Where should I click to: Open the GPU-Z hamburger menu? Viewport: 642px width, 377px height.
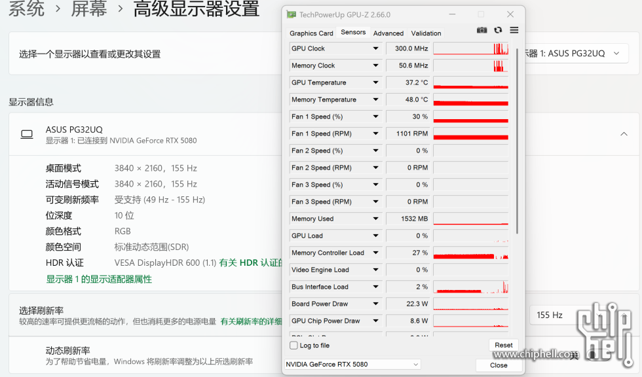click(x=514, y=30)
